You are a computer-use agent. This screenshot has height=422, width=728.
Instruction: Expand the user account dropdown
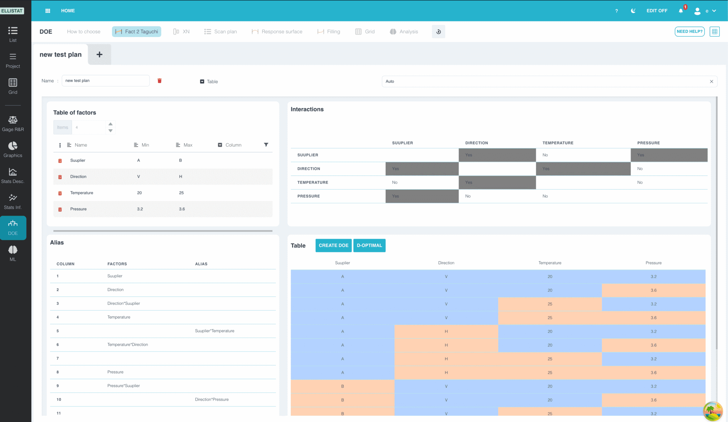click(x=714, y=11)
